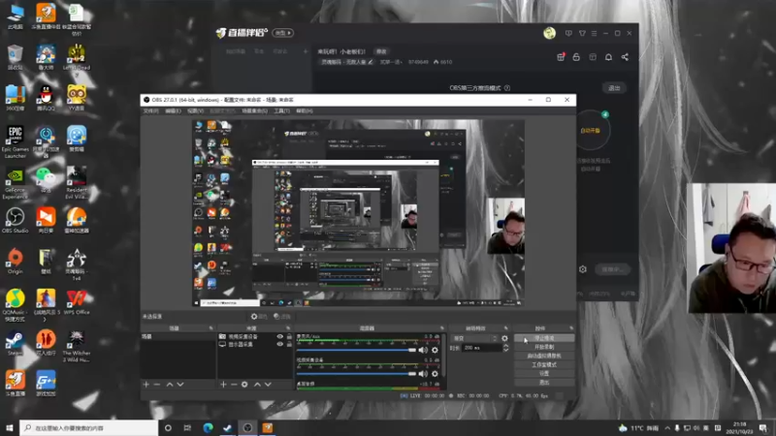Screen dimensions: 776x436
Task: Toggle lock on video capture device source
Action: [x=289, y=336]
